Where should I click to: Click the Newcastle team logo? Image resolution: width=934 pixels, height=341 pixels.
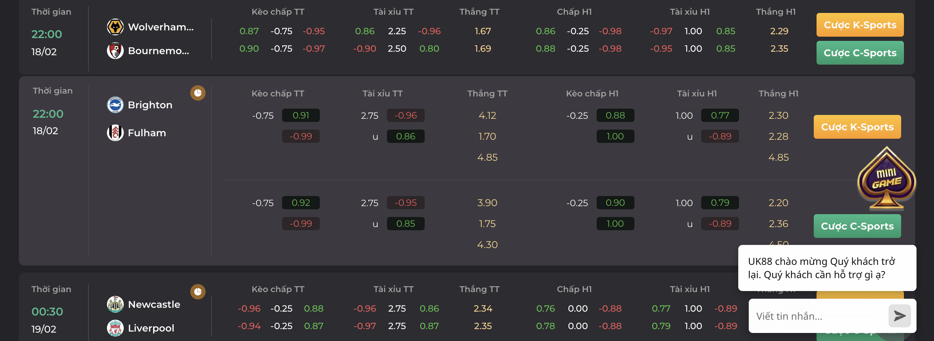pyautogui.click(x=115, y=304)
